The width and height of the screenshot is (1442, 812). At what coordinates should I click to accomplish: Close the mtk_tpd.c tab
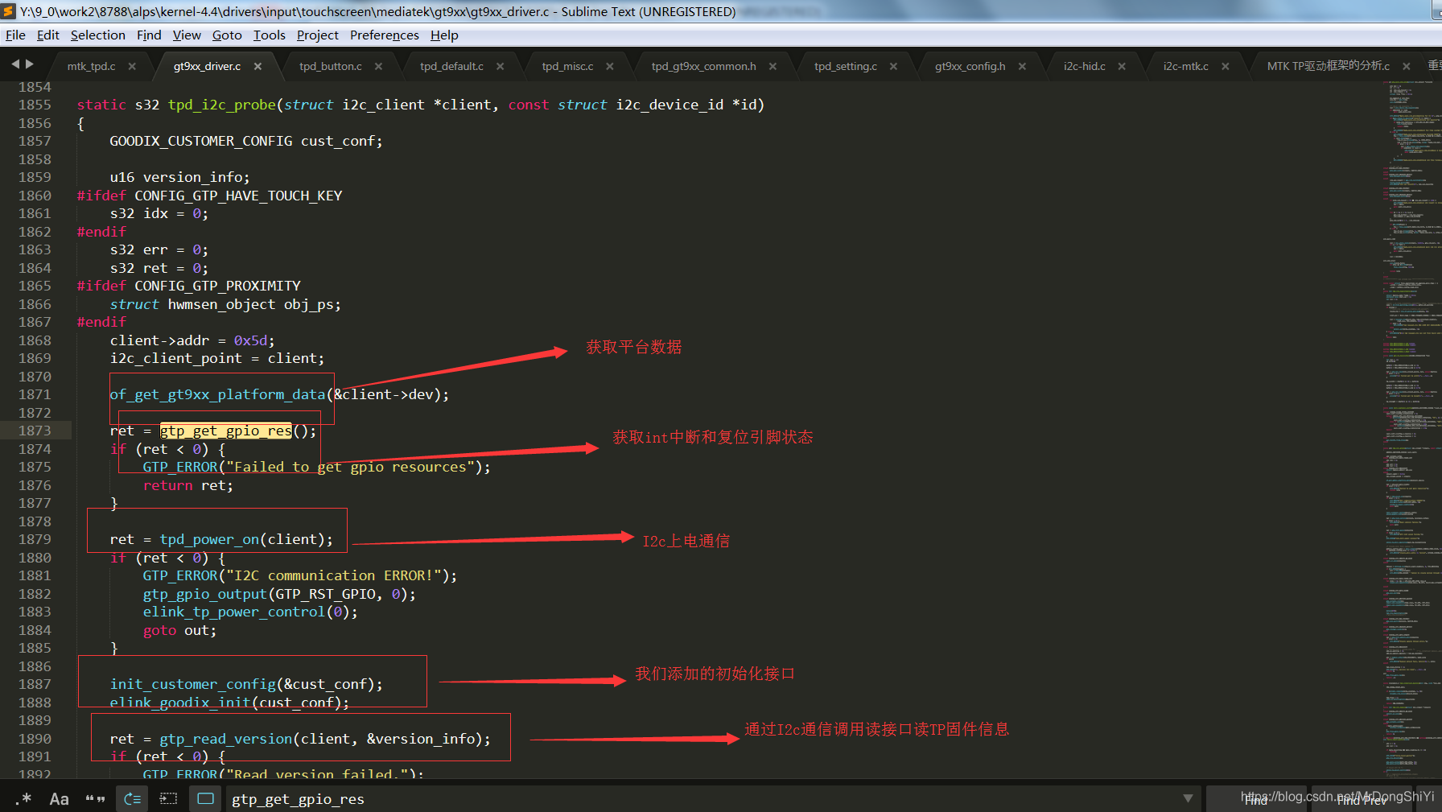[x=132, y=66]
